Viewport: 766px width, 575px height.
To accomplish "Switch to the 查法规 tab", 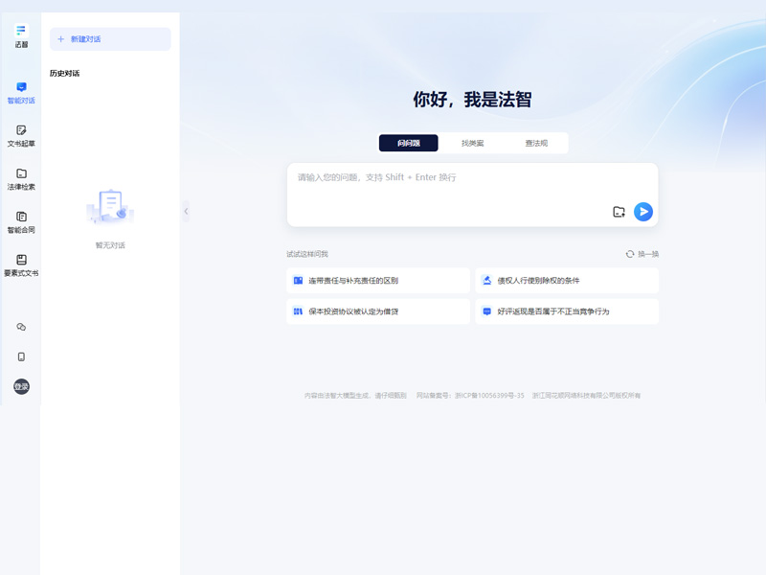I will [x=537, y=142].
